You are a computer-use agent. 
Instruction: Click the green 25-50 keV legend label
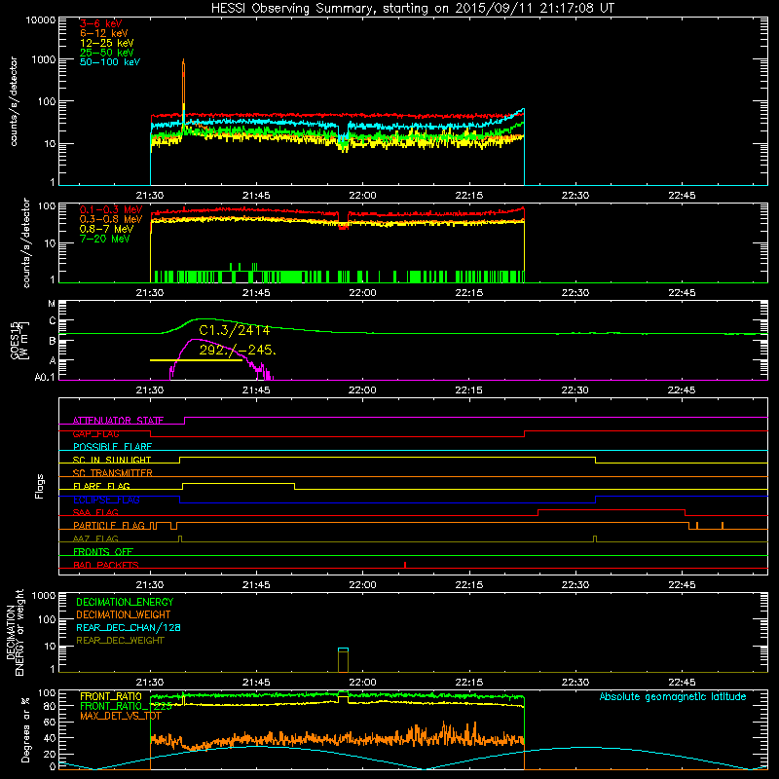[x=107, y=53]
